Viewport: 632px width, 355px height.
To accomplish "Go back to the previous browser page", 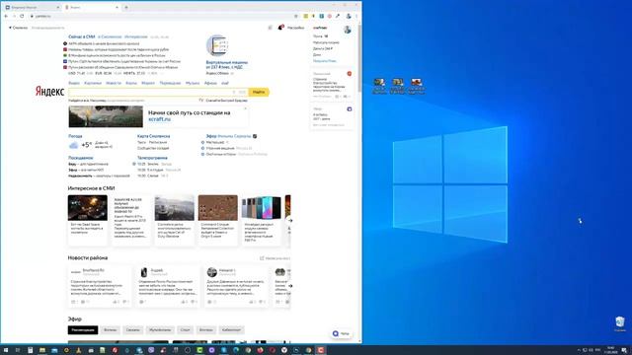I will pyautogui.click(x=6, y=16).
